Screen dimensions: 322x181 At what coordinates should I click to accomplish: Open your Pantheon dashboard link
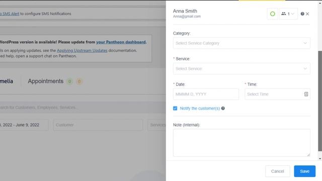121,42
